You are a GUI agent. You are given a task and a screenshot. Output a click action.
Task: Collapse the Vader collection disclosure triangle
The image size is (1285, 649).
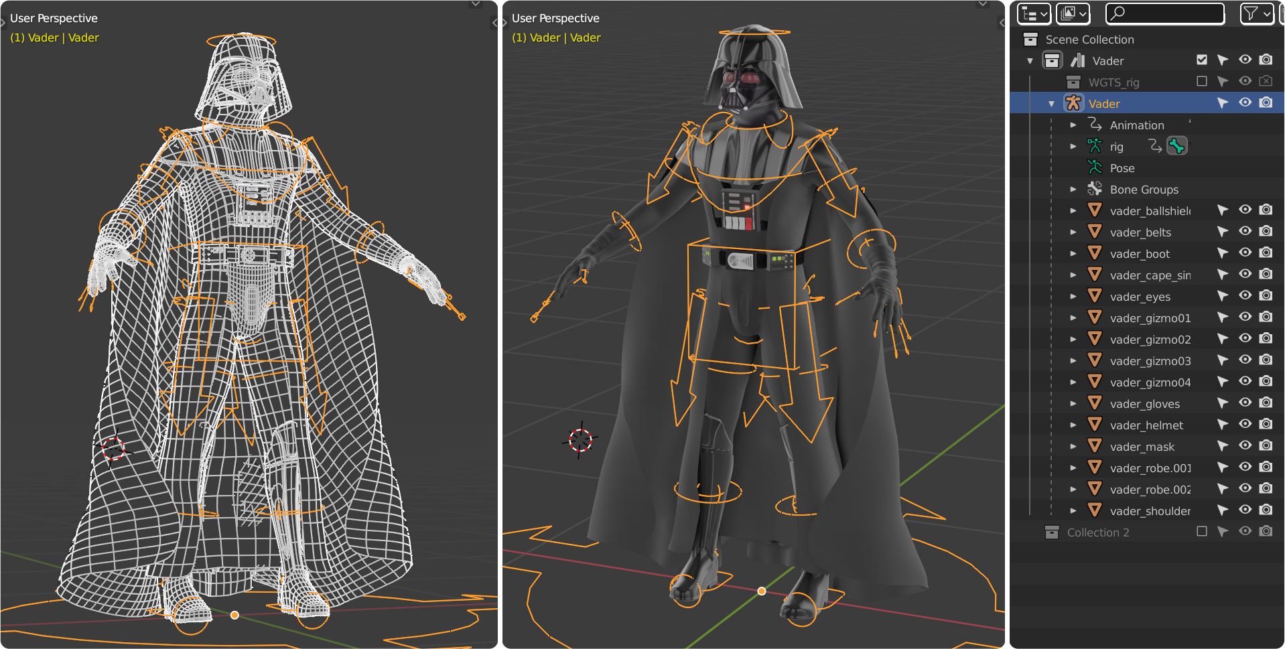click(x=1030, y=60)
